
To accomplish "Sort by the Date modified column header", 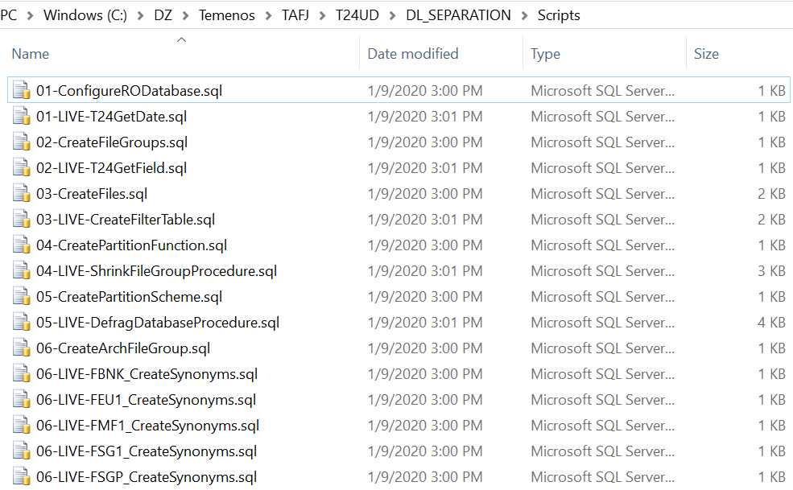I will click(x=412, y=54).
